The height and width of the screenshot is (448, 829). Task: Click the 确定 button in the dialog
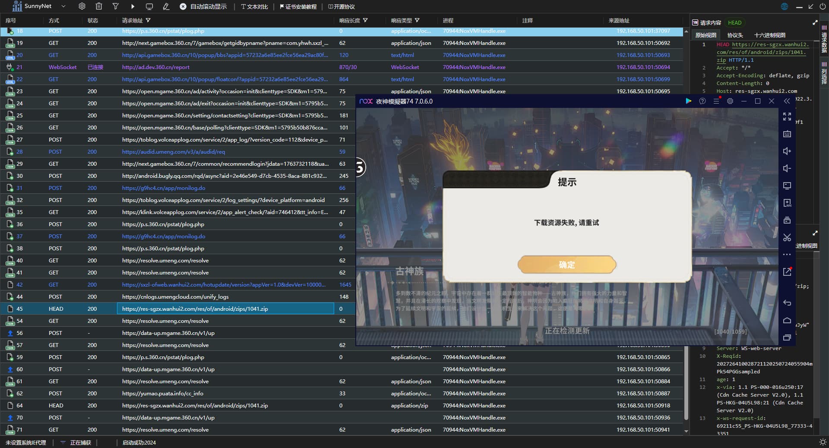(566, 265)
